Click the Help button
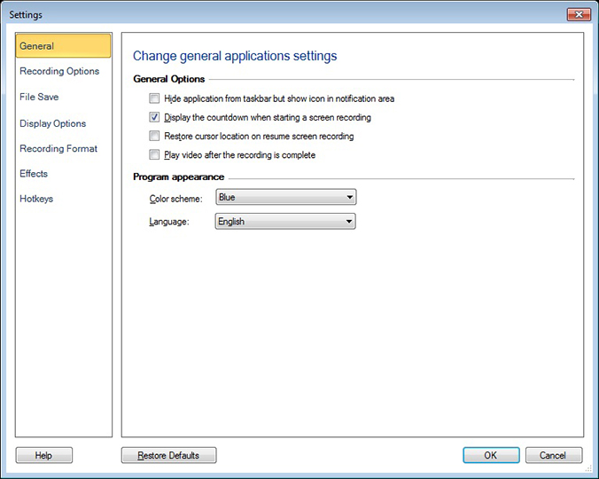The height and width of the screenshot is (479, 599). click(x=43, y=455)
